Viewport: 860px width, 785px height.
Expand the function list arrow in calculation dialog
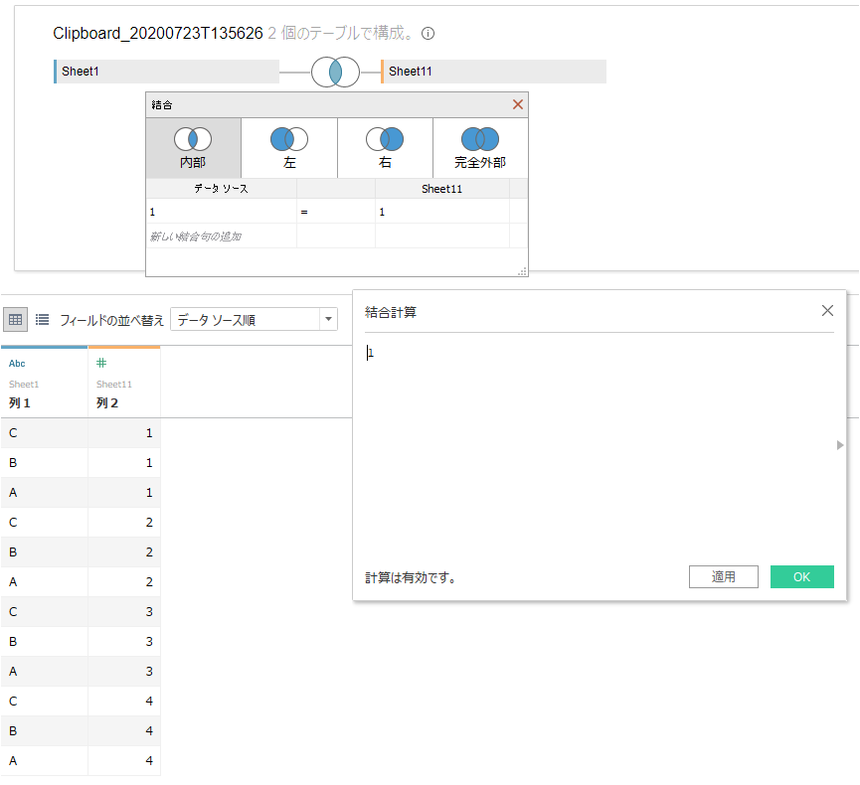pos(840,445)
